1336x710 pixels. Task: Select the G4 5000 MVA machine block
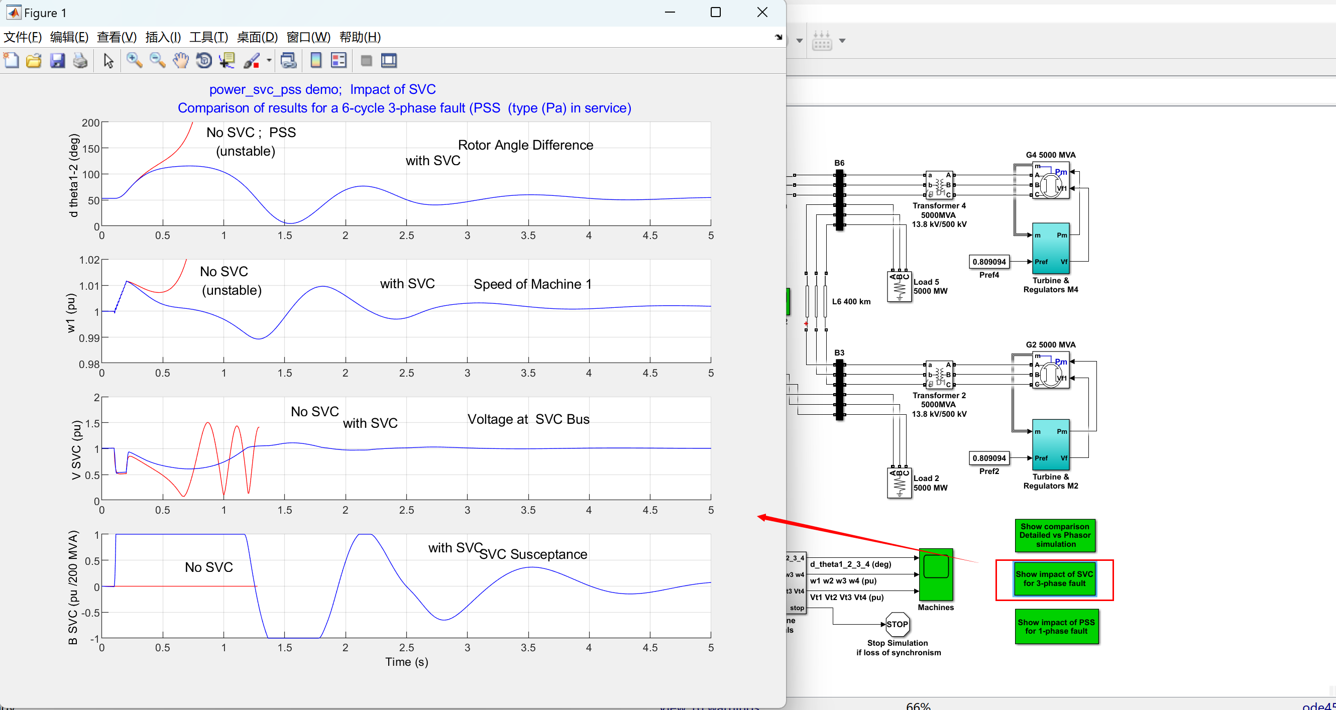[1051, 180]
